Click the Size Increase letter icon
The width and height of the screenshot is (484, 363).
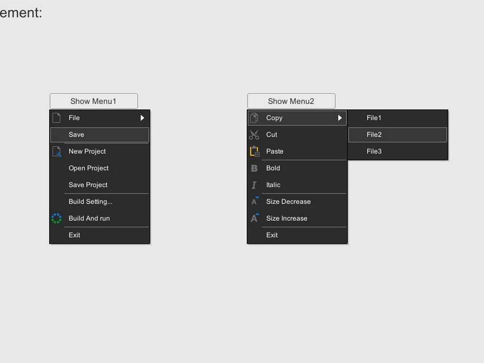[x=255, y=218]
